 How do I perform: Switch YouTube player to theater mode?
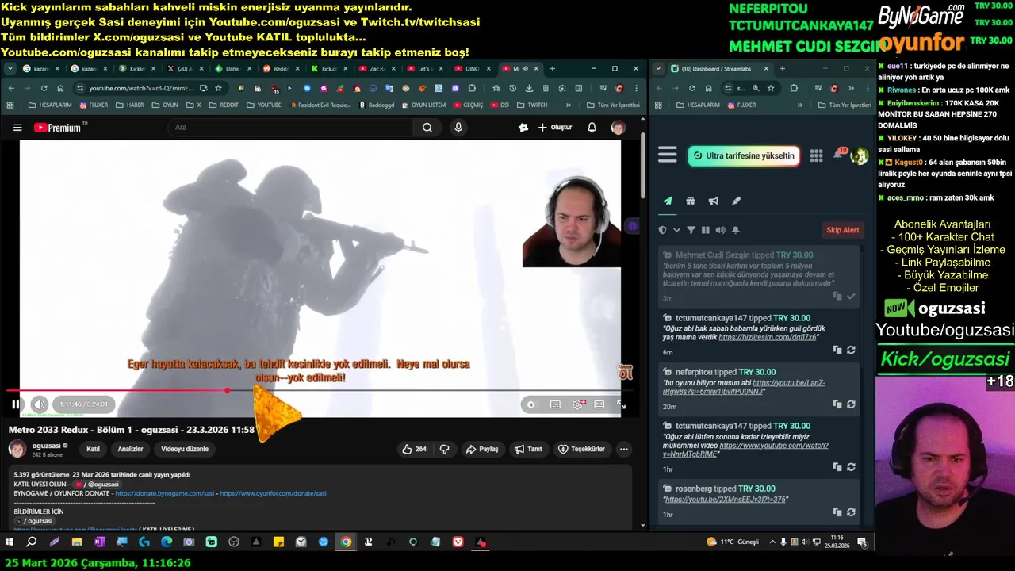point(599,404)
